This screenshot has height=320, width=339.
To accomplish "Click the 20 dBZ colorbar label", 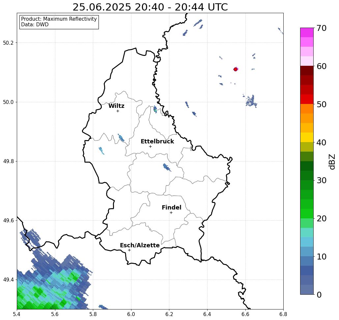I will pos(322,219).
